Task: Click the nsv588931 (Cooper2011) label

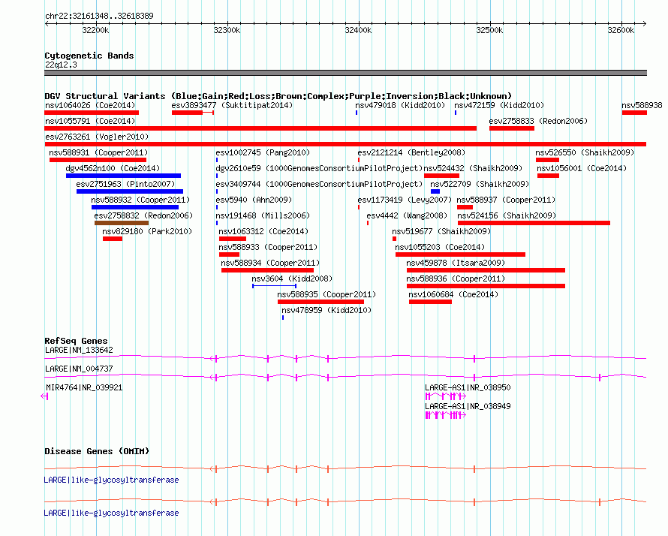Action: click(x=98, y=152)
